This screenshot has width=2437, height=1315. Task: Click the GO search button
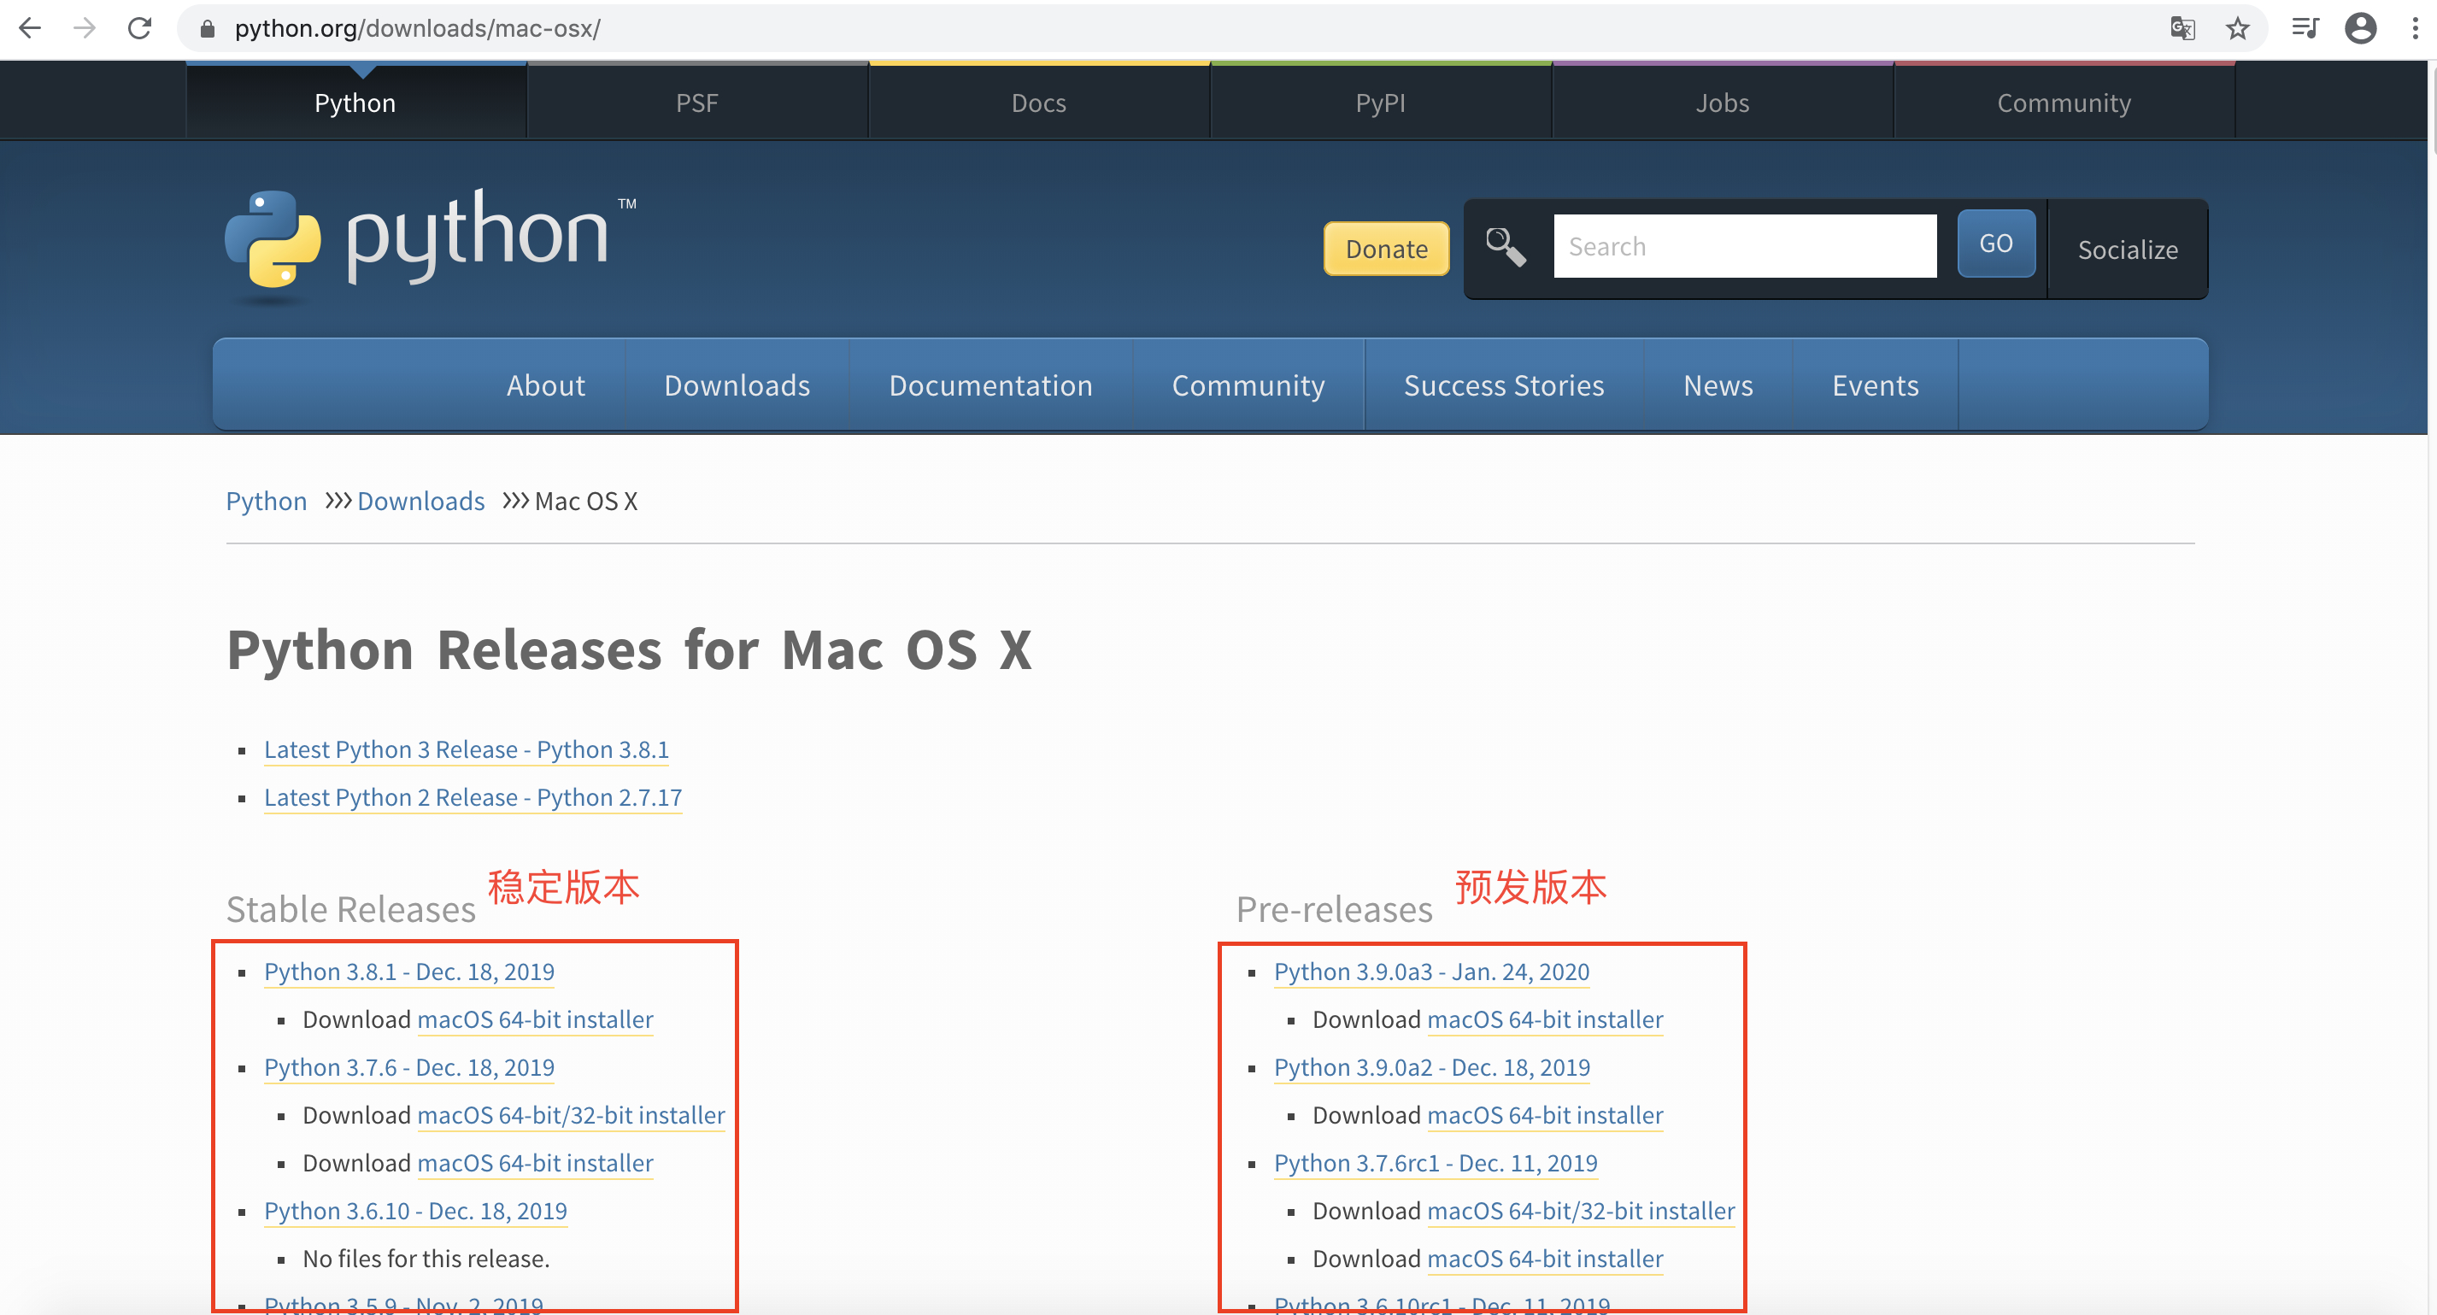tap(1996, 244)
